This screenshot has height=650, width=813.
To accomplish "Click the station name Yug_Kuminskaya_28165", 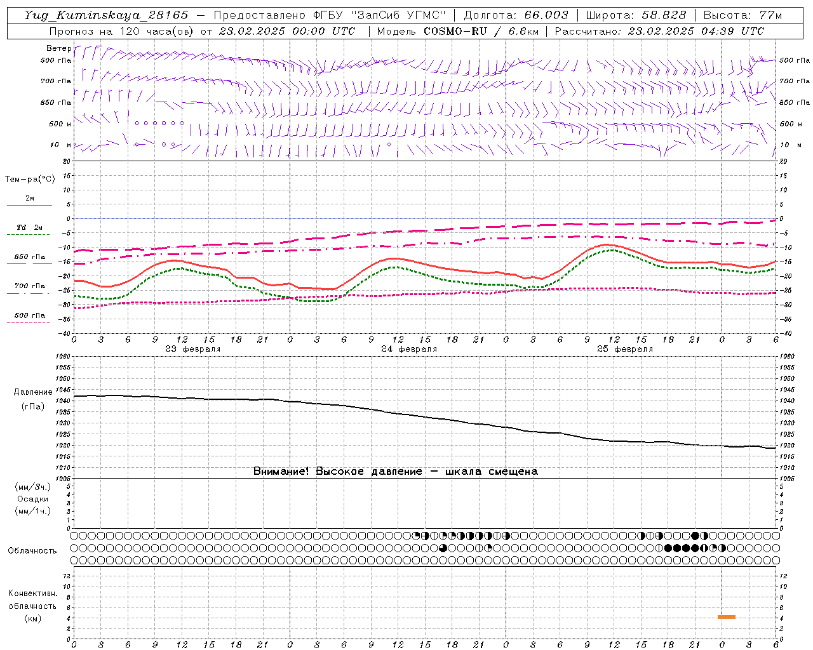I will coord(107,15).
